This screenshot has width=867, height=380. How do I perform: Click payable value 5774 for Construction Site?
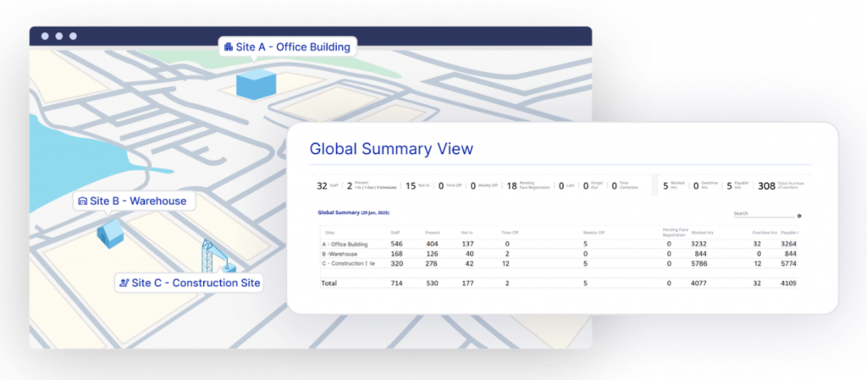coord(789,263)
